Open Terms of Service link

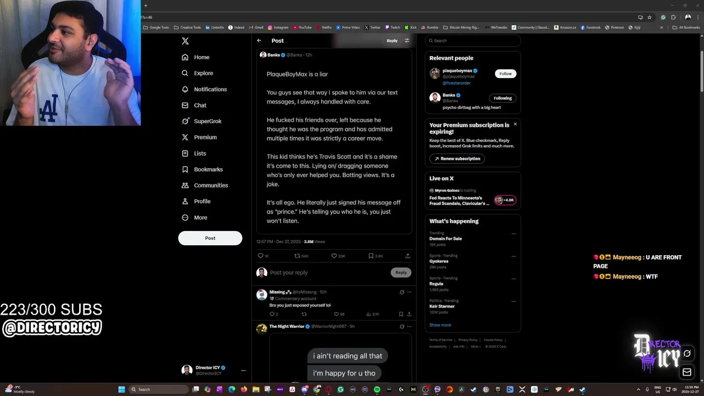point(441,340)
